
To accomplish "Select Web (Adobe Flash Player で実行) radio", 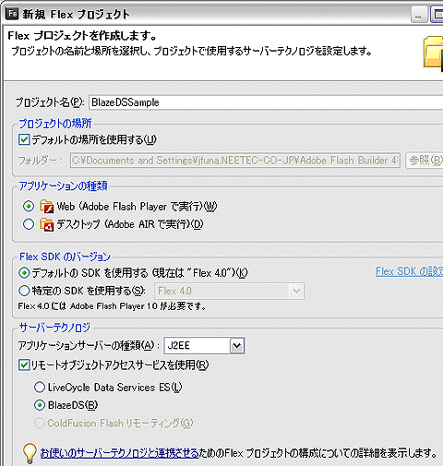I will 29,206.
